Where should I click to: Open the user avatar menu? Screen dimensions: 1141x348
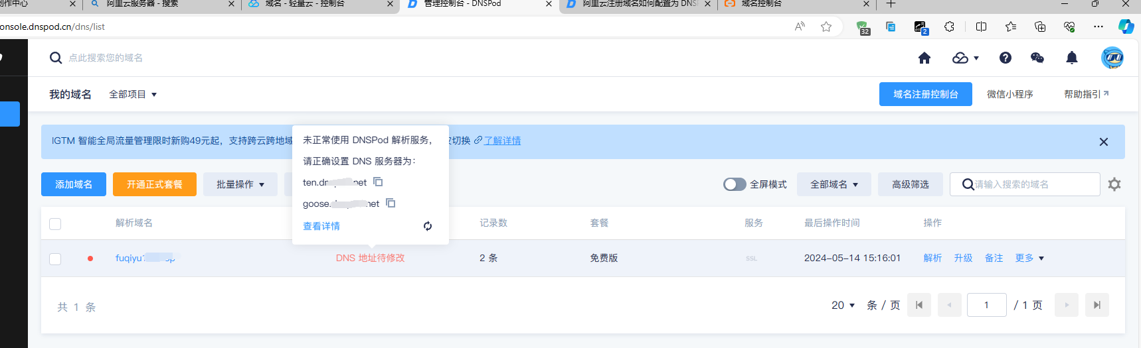(x=1112, y=58)
